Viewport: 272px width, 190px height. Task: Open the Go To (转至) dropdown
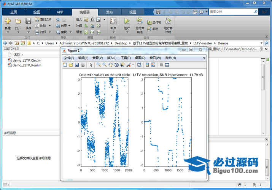[x=69, y=26]
